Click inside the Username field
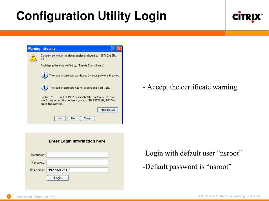Image resolution: width=269 pixels, height=201 pixels. 77,155
